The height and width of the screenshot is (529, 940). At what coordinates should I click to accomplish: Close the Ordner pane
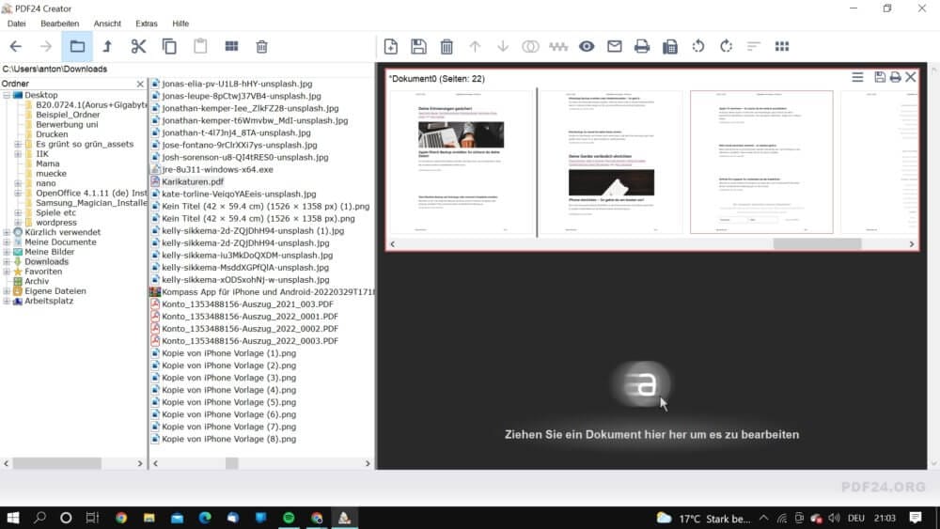140,84
